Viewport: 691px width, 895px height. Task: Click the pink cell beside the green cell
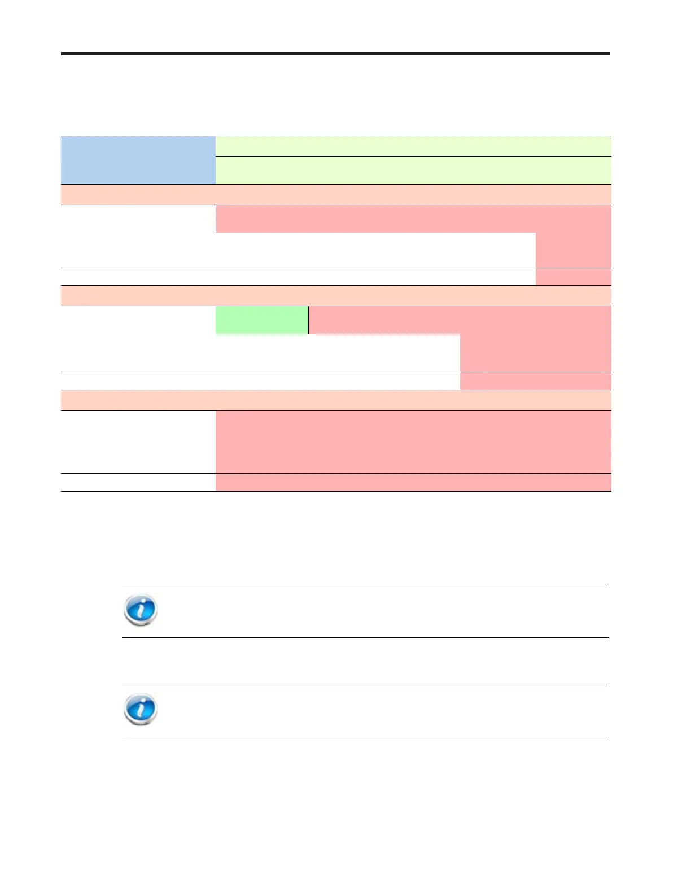pos(460,320)
